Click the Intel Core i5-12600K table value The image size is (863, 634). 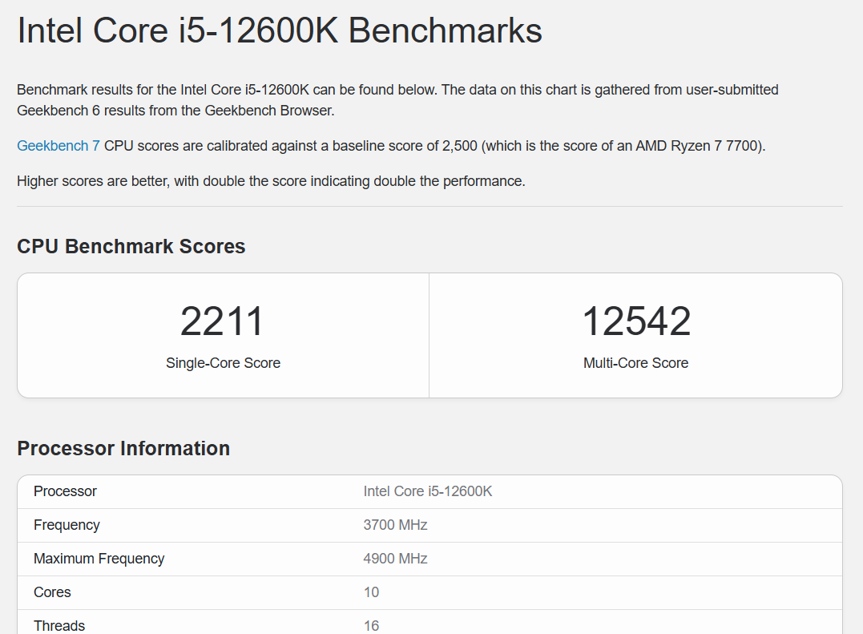click(x=428, y=491)
